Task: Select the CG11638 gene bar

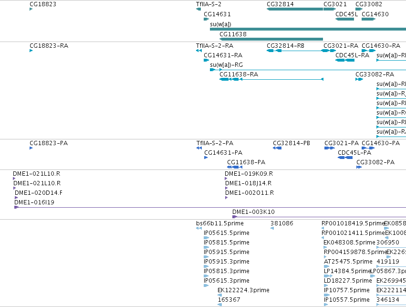Action: (271, 39)
